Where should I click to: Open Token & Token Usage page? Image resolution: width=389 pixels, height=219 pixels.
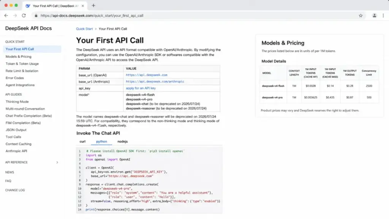tap(22, 64)
